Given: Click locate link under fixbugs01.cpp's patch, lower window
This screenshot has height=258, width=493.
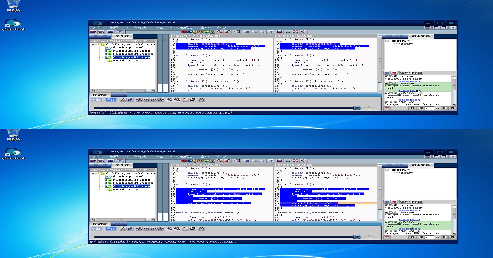Looking at the screenshot, I should [404, 210].
